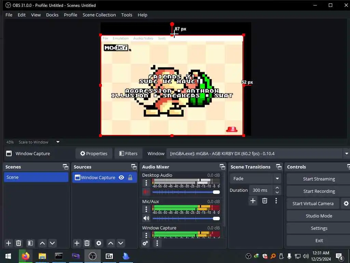
Task: Open scene filters icon
Action: pos(30,243)
